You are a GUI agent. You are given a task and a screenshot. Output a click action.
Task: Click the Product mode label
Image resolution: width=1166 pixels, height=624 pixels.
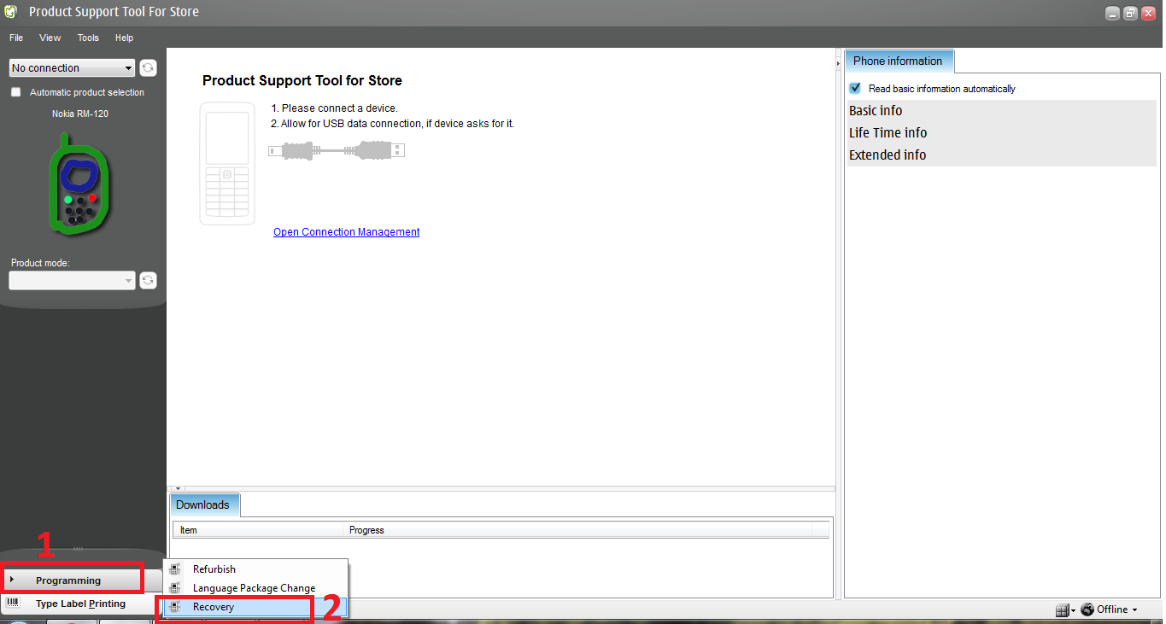click(40, 263)
